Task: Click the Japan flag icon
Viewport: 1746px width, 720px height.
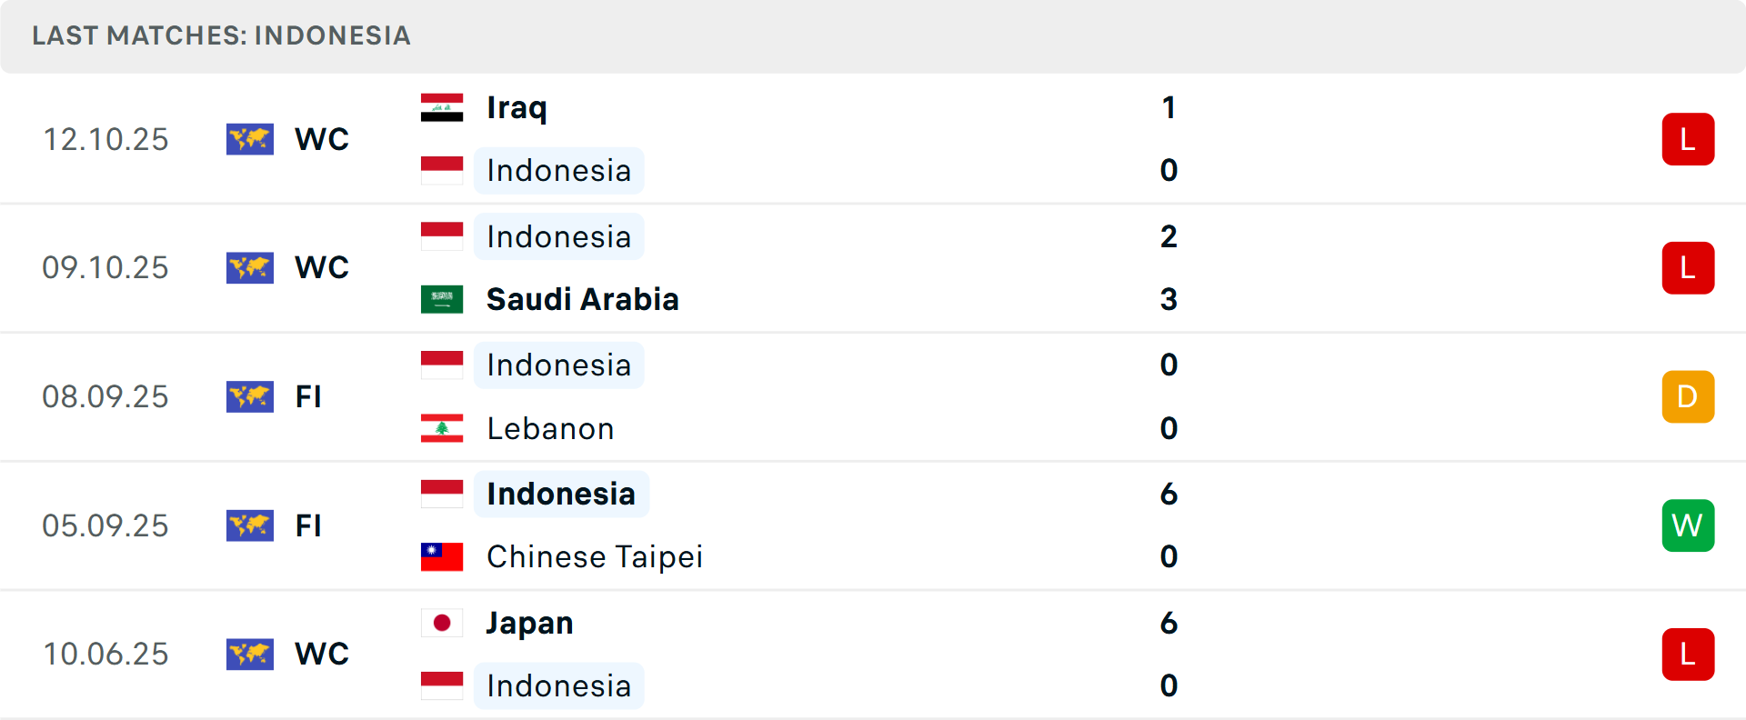Action: (x=443, y=624)
